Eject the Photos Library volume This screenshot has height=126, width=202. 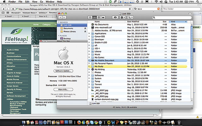[86, 32]
